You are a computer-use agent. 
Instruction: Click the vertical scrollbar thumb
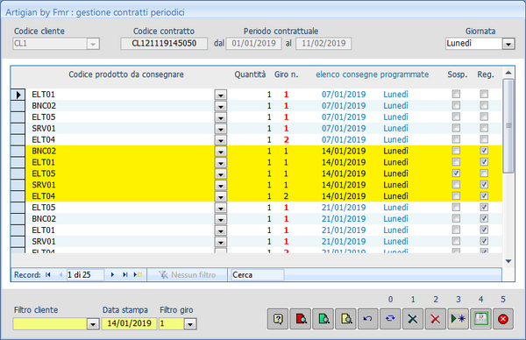pyautogui.click(x=508, y=125)
